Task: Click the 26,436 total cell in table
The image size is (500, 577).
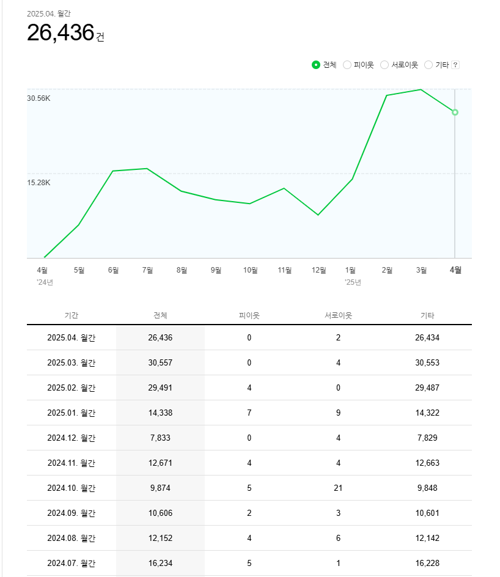Action: pyautogui.click(x=160, y=338)
